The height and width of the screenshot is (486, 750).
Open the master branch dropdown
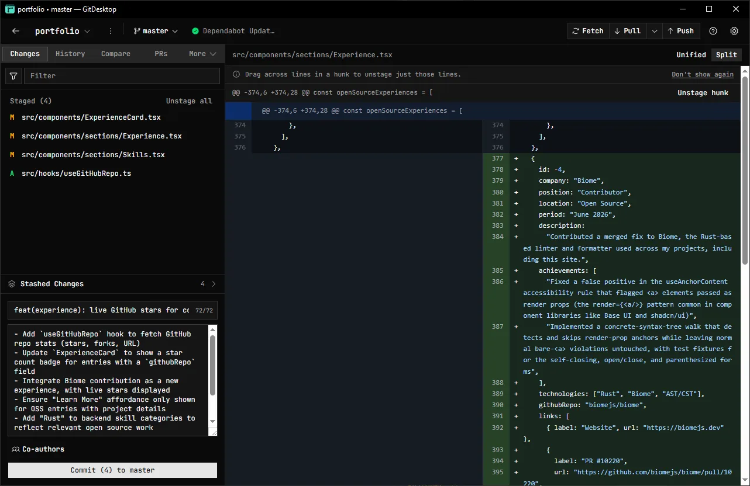point(156,31)
